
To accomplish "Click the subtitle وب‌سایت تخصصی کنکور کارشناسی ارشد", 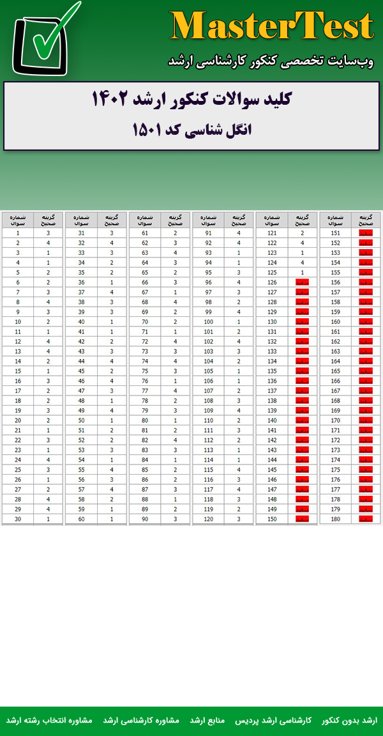I will click(x=271, y=62).
